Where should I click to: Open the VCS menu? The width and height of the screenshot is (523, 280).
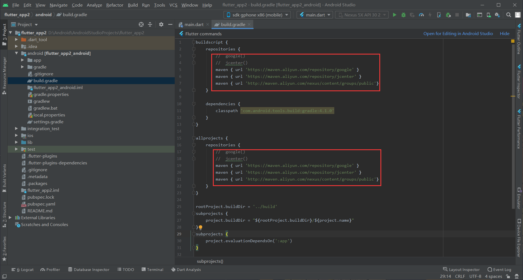[x=173, y=5]
